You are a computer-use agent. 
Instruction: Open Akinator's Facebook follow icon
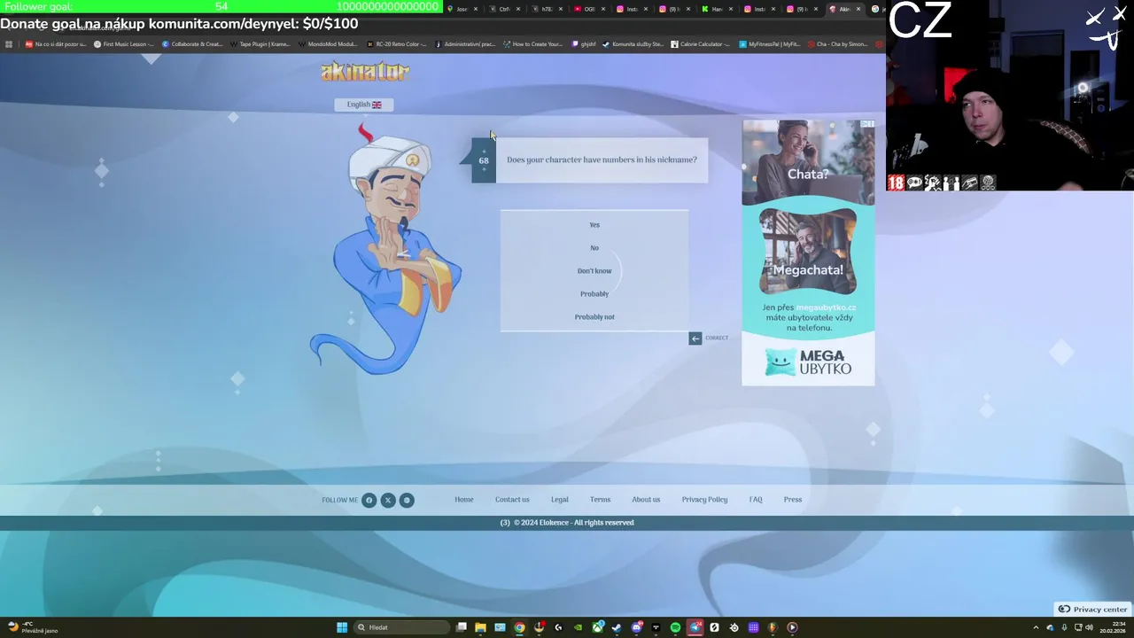coord(369,500)
